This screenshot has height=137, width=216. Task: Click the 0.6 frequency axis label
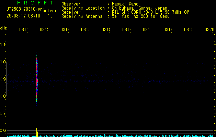[x=3, y=130]
